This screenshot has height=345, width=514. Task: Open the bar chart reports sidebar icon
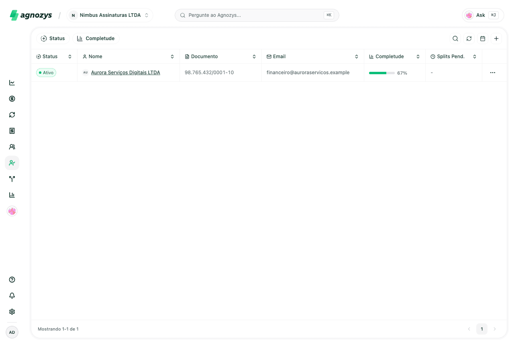12,195
